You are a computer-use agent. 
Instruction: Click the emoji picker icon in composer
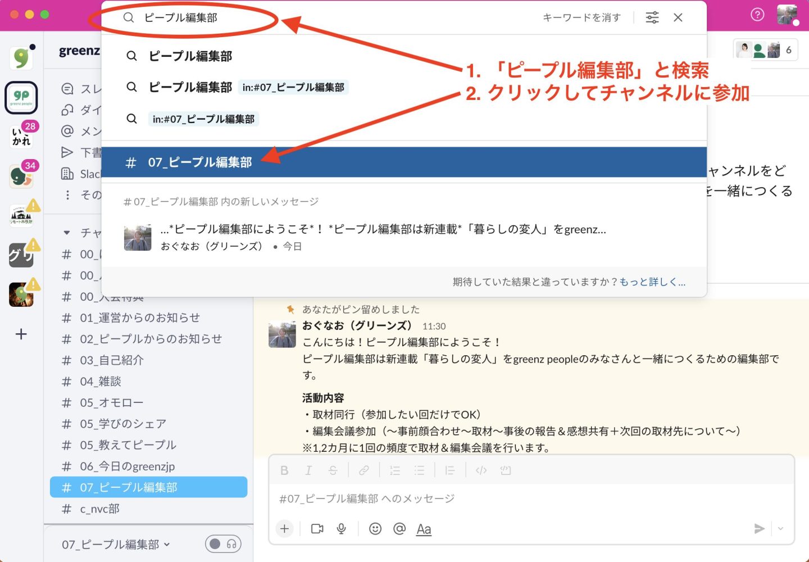(x=375, y=529)
